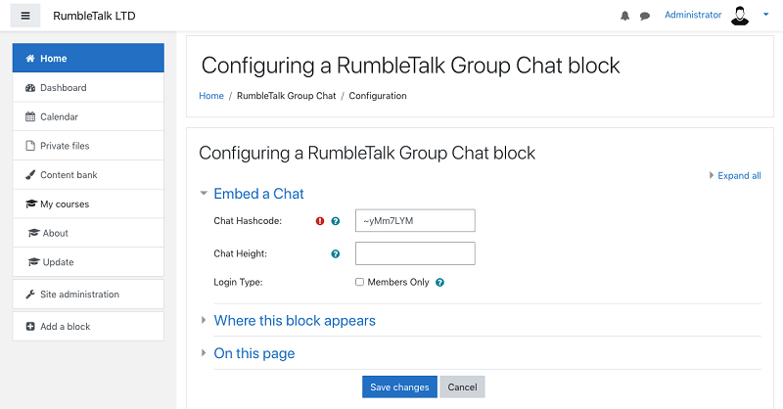Enable the Members Only checkbox

click(360, 283)
